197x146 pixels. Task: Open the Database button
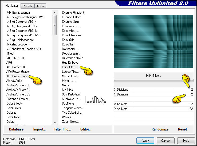pyautogui.click(x=16, y=129)
